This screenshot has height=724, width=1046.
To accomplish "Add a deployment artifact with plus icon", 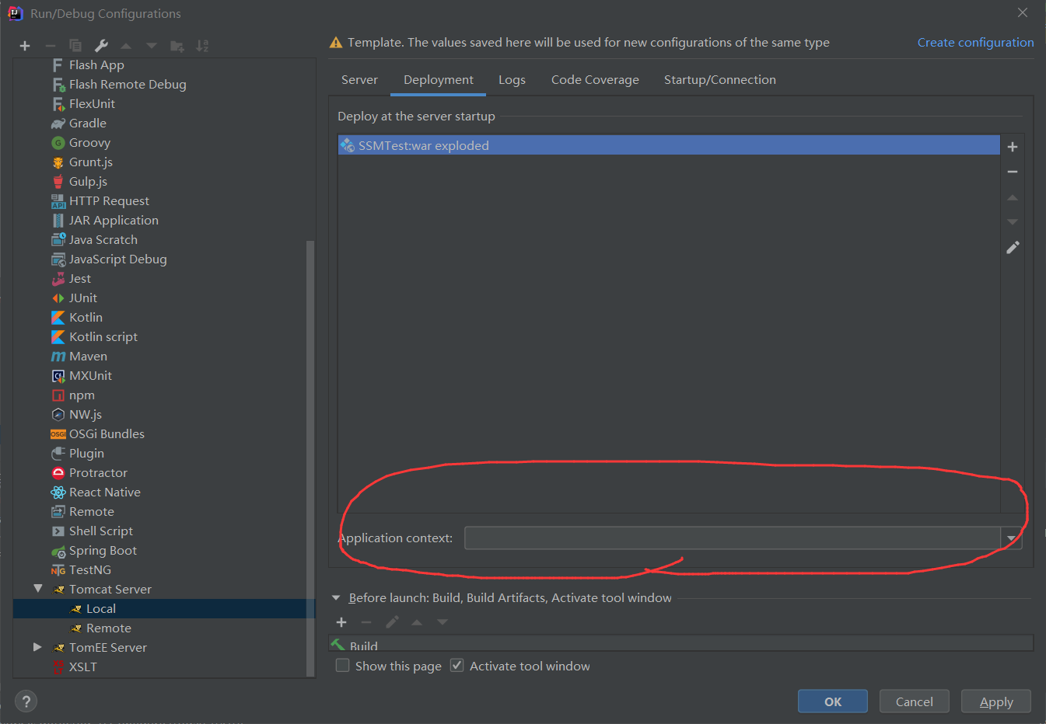I will [1013, 147].
